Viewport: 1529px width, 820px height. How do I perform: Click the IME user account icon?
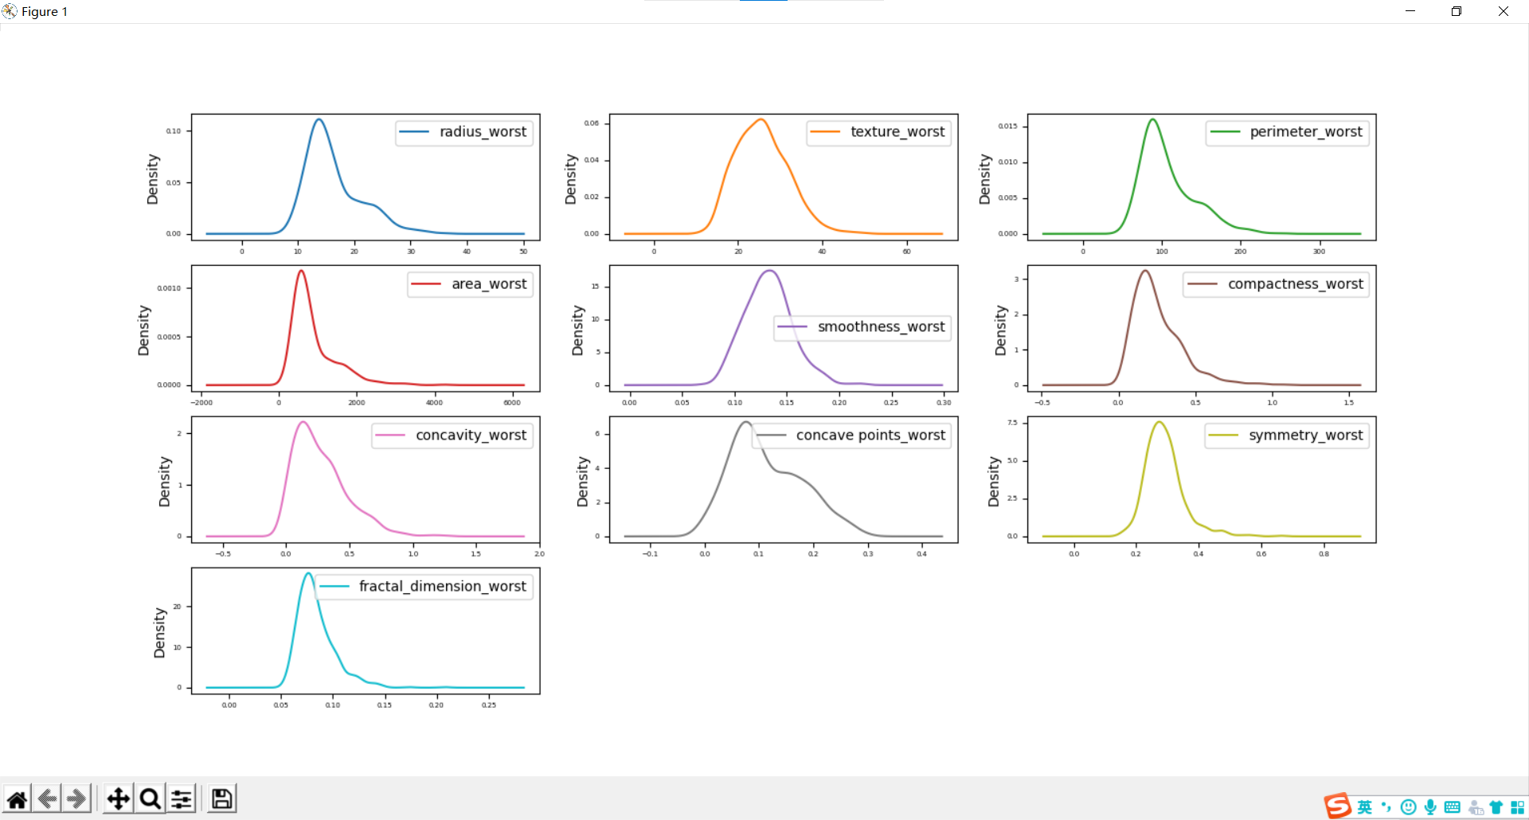pos(1475,807)
